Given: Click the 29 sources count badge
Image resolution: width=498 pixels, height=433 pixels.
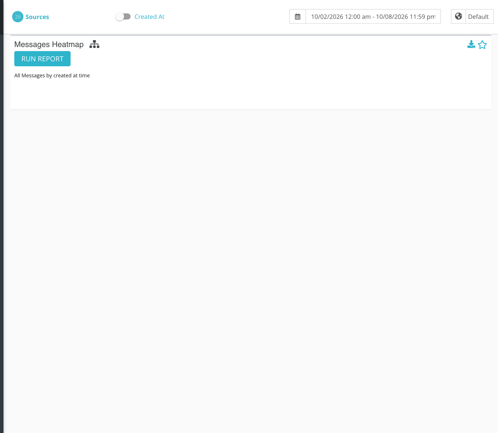Looking at the screenshot, I should pyautogui.click(x=18, y=17).
